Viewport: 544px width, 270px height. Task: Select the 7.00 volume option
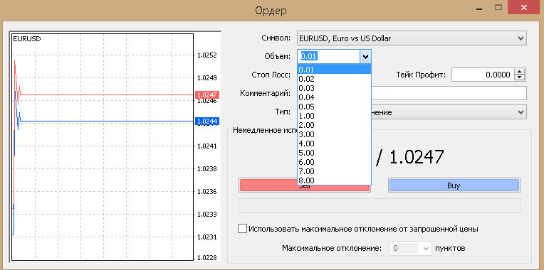[335, 171]
